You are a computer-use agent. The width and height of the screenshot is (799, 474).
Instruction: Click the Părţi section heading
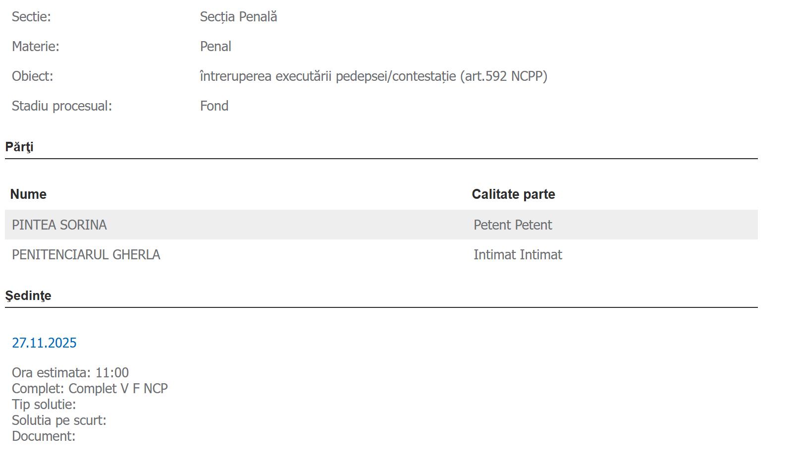[19, 147]
